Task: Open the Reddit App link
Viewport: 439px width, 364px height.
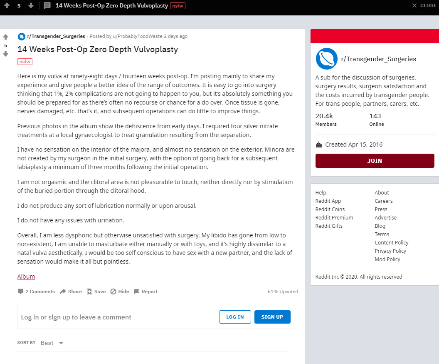Action: (328, 201)
